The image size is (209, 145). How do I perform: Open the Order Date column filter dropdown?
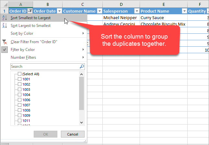pos(59,11)
